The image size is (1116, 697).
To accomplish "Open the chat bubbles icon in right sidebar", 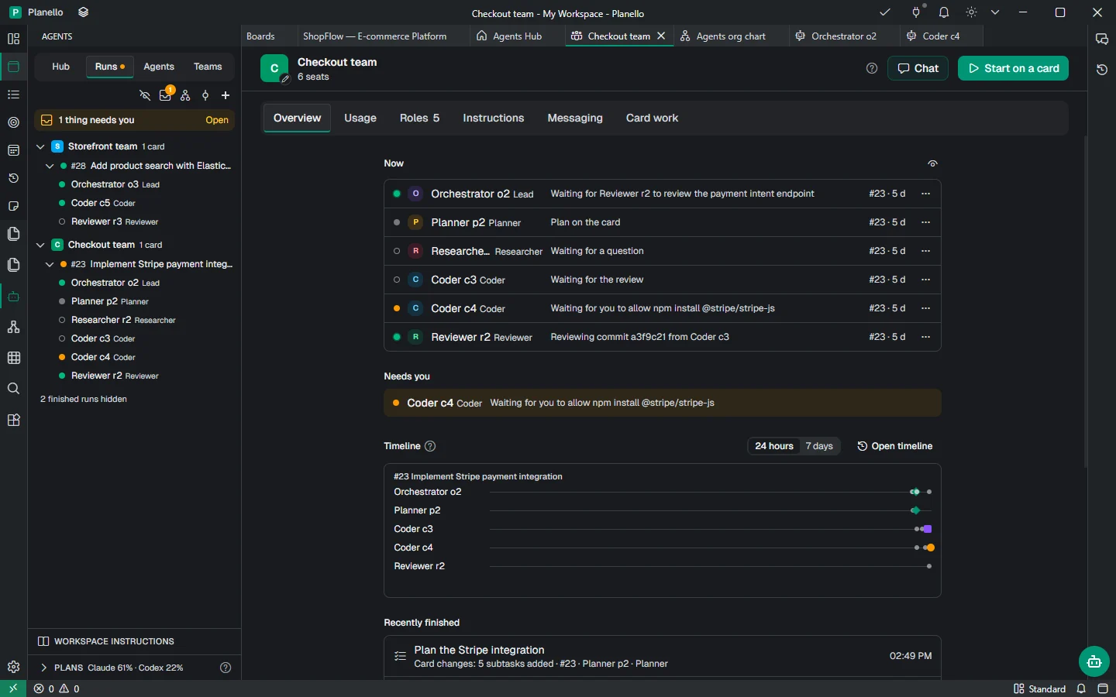I will 1102,39.
